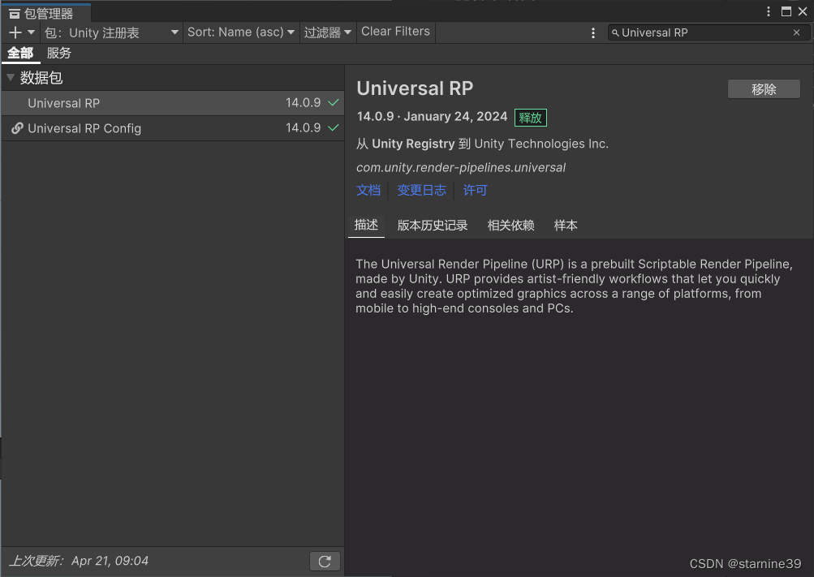This screenshot has width=814, height=577.
Task: Switch to the 样本 samples tab
Action: 566,226
